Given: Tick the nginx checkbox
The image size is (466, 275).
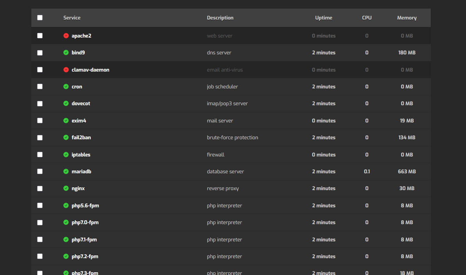Looking at the screenshot, I should coord(40,189).
